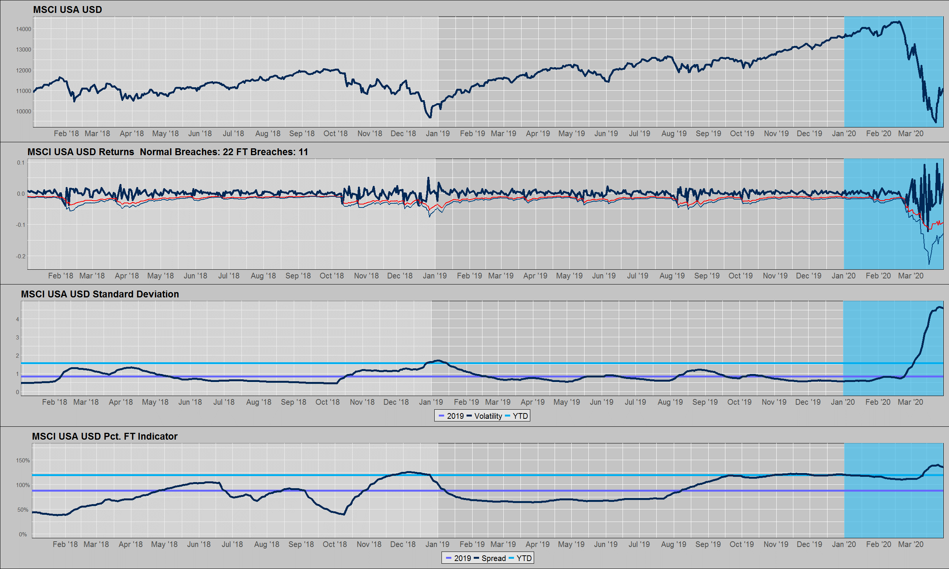This screenshot has width=949, height=569.
Task: Click "Apr '19" on the FT Indicator axis
Action: click(x=537, y=544)
